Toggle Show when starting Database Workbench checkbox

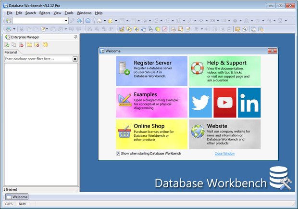point(118,154)
